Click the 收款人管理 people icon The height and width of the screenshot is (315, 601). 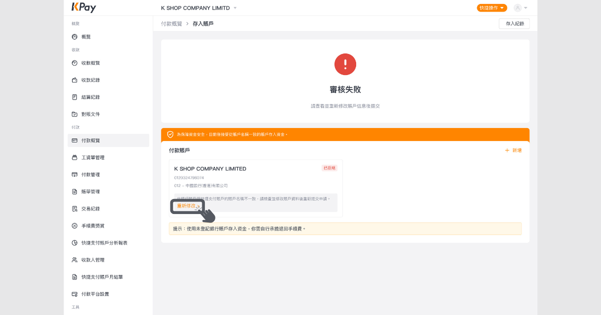tap(75, 260)
